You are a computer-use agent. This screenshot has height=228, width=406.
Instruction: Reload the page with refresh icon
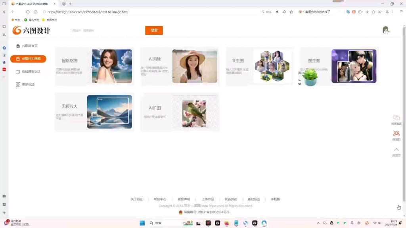(x=28, y=12)
